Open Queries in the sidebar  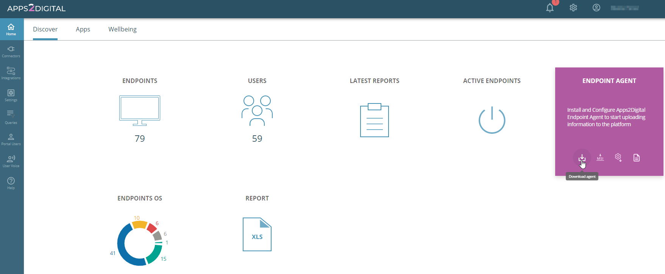pyautogui.click(x=11, y=117)
